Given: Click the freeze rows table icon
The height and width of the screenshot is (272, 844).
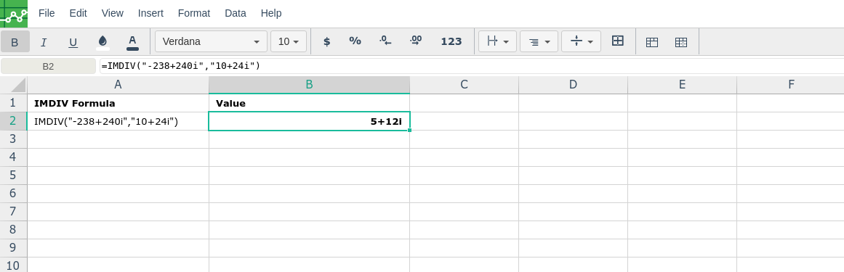Looking at the screenshot, I should click(652, 42).
